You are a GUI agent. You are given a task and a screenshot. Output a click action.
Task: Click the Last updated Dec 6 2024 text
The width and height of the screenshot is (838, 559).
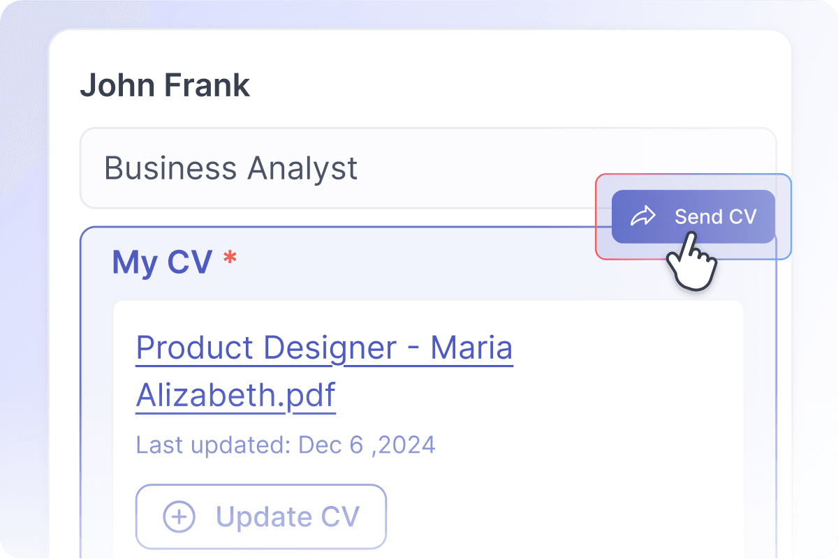[x=284, y=445]
